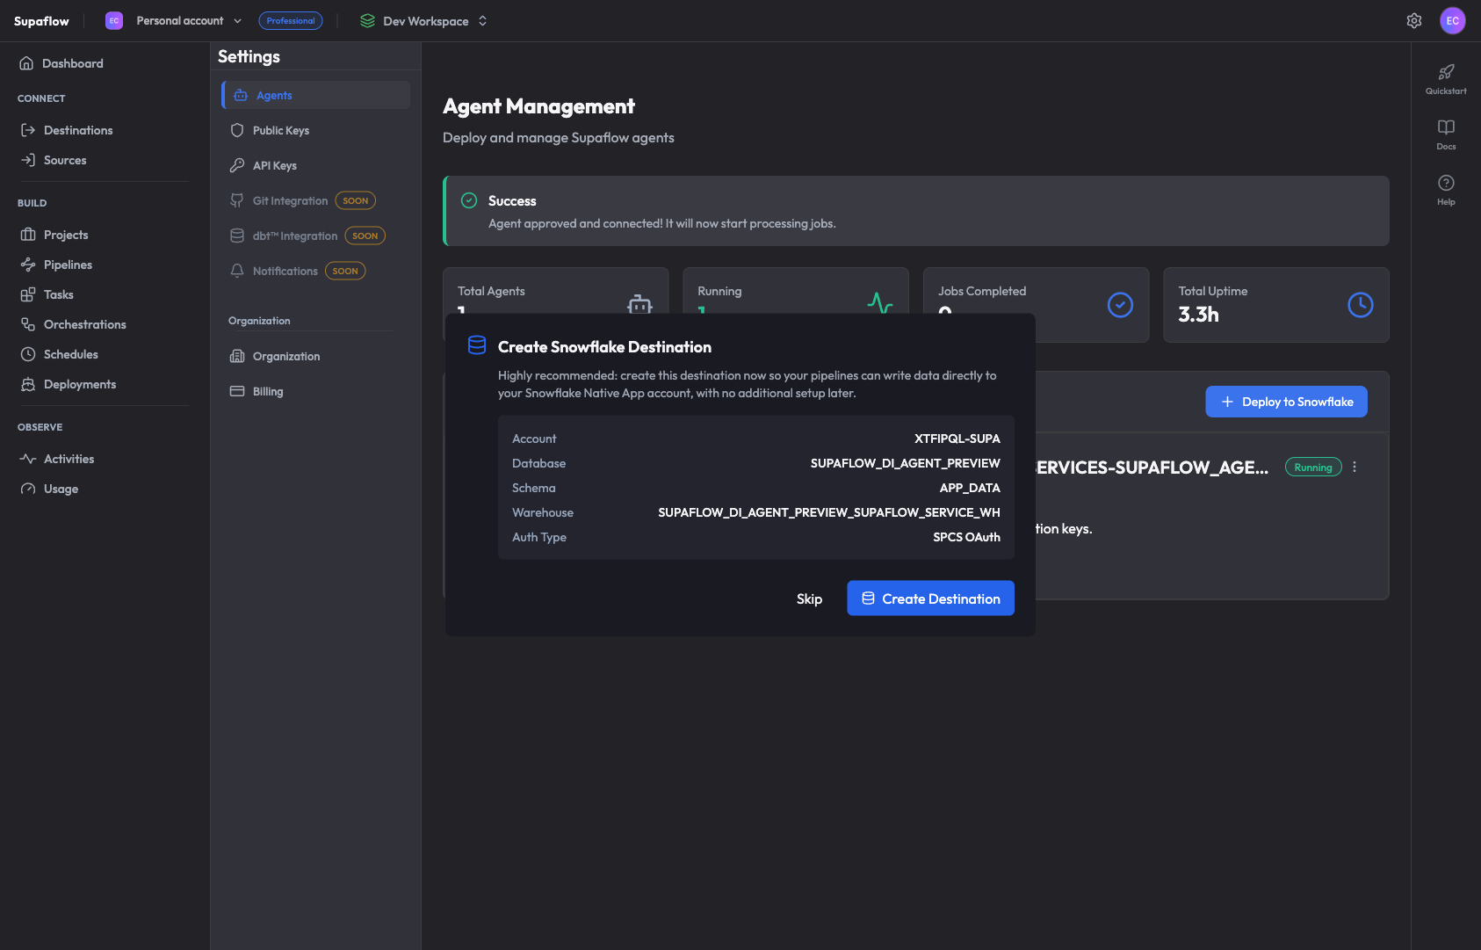
Task: Open the Dev Workspace switcher
Action: point(482,20)
